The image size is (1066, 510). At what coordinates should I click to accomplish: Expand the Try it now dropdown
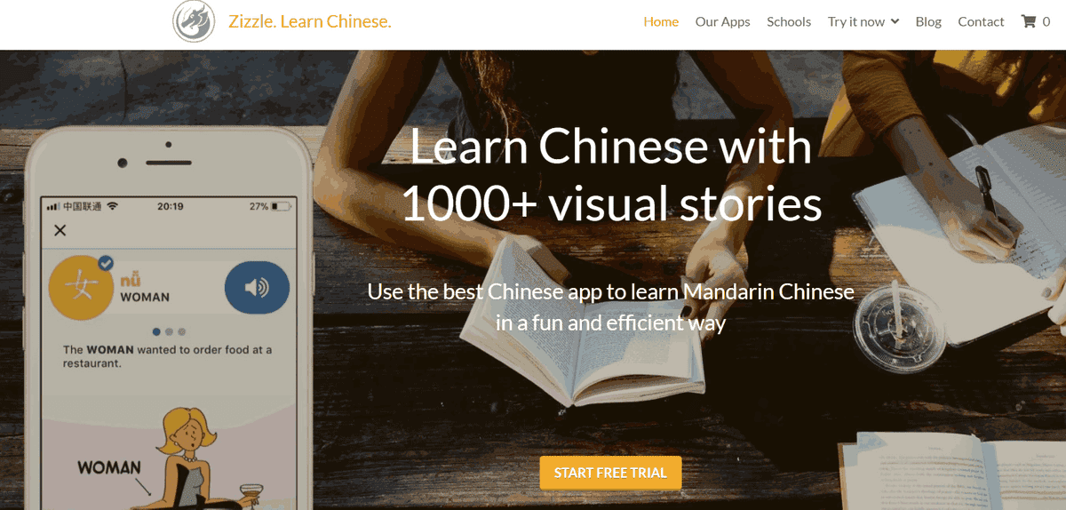click(x=863, y=21)
